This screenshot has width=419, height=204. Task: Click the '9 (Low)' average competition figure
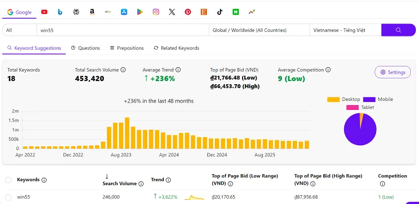291,79
